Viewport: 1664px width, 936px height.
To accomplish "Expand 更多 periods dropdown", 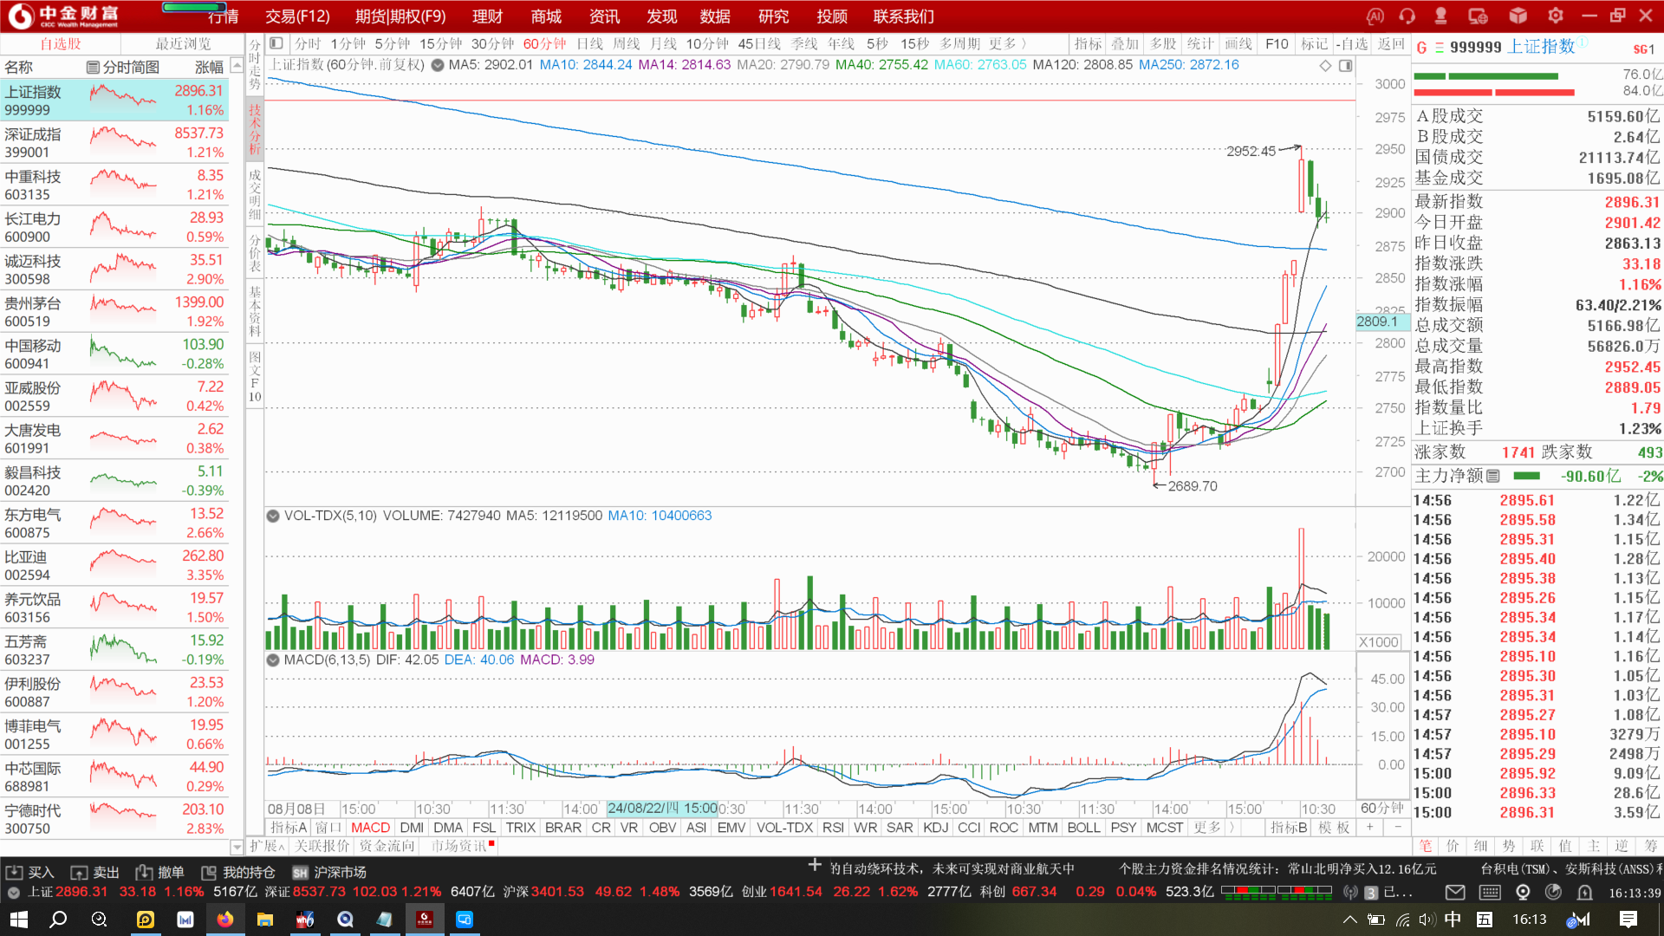I will 1007,43.
